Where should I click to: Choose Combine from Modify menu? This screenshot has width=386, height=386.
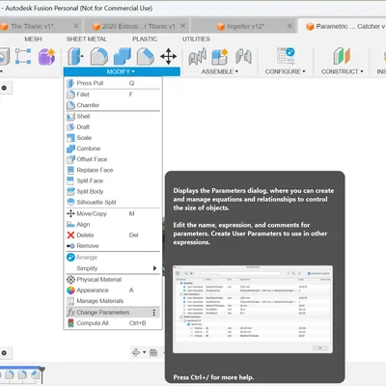[113, 149]
